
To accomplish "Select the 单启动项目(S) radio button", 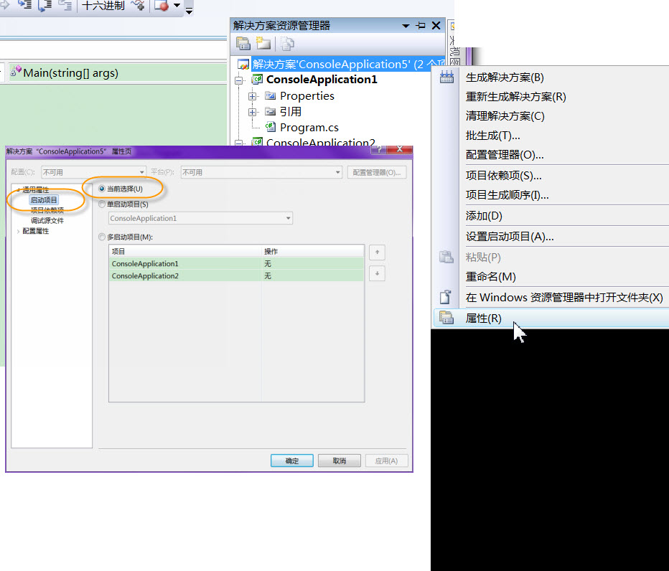I will (x=102, y=204).
